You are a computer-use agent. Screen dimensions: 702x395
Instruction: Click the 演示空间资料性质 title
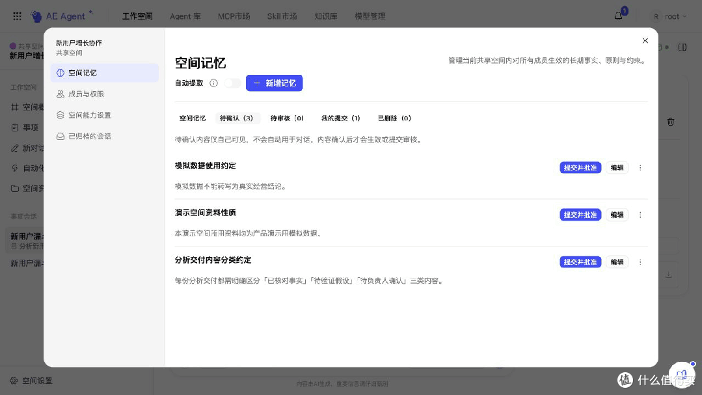205,213
